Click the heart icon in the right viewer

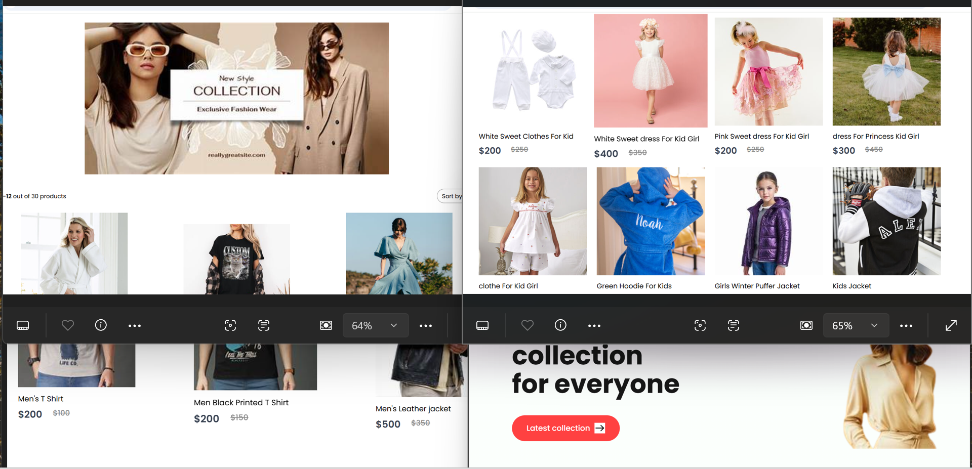click(528, 325)
